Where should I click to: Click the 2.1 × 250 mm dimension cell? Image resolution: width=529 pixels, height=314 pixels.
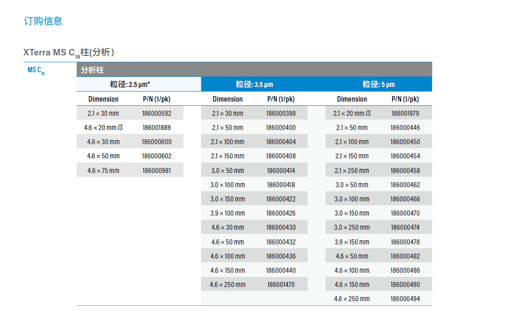click(352, 171)
